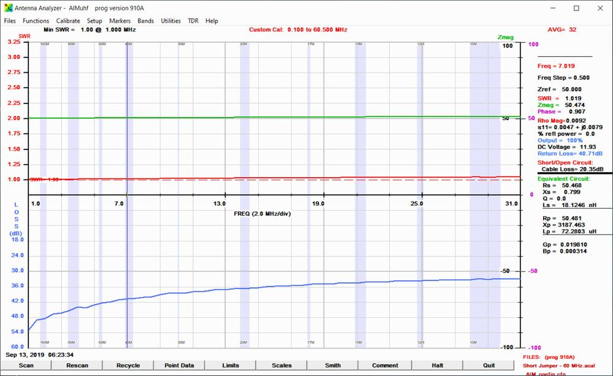The height and width of the screenshot is (376, 613).
Task: Click the vertical frequency marker line at 7 MHz
Action: click(x=127, y=122)
